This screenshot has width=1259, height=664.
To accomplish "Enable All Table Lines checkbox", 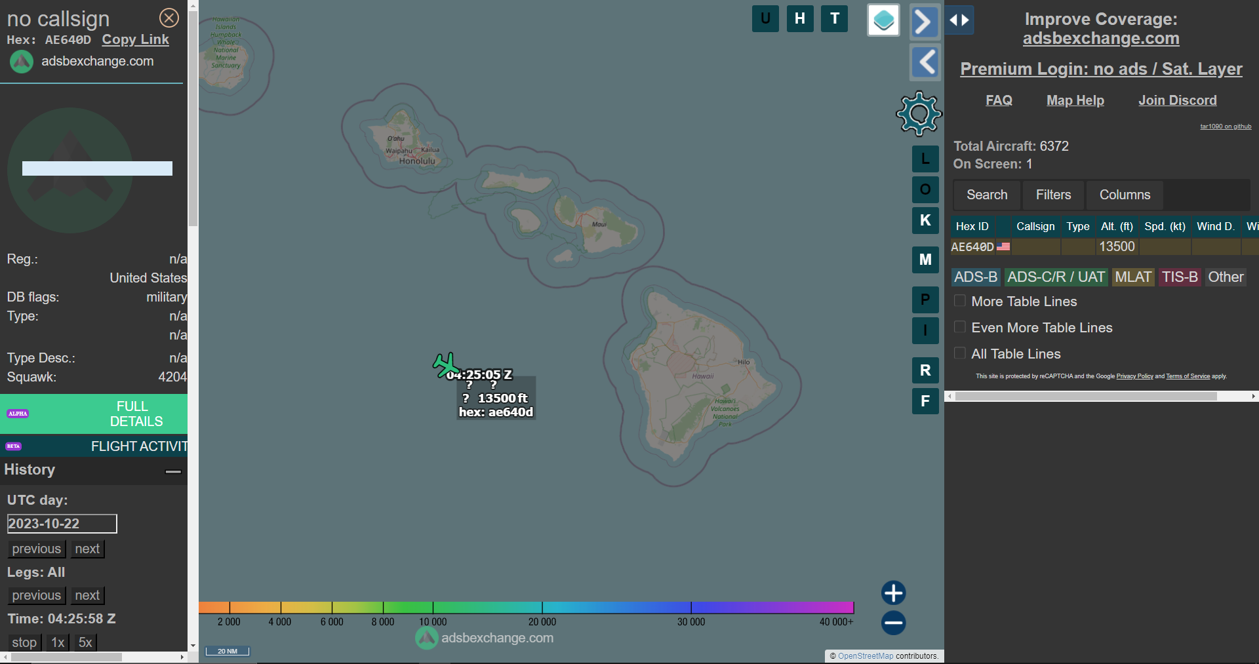I will click(960, 353).
